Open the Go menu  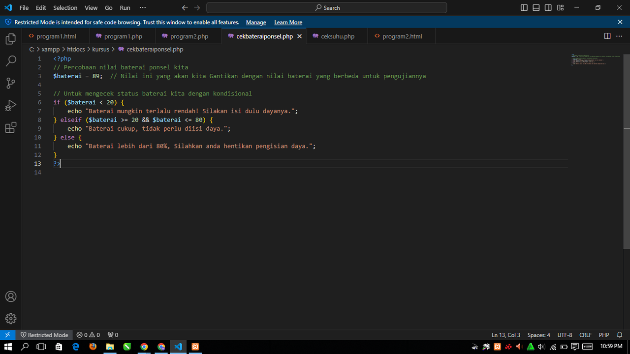point(109,8)
